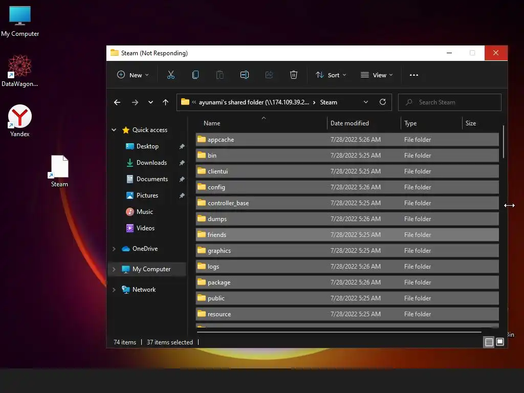The width and height of the screenshot is (524, 393).
Task: Sort by Type column header
Action: point(410,123)
